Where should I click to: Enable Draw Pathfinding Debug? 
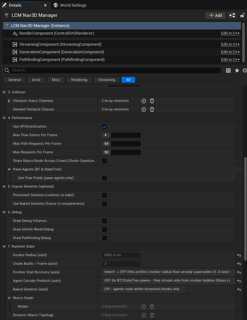[x=104, y=238]
